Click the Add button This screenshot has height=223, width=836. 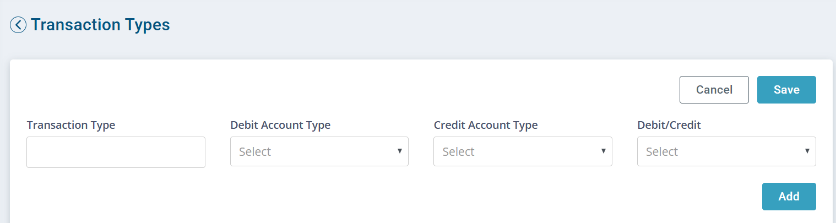(x=789, y=197)
